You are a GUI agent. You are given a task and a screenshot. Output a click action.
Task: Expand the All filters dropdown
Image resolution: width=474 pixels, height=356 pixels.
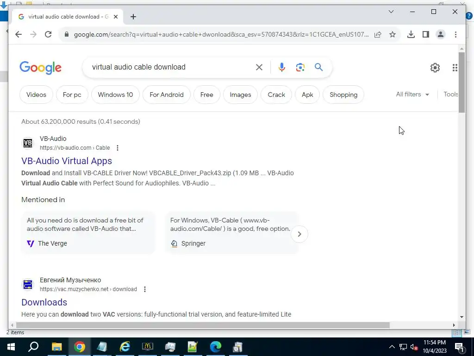tap(412, 95)
